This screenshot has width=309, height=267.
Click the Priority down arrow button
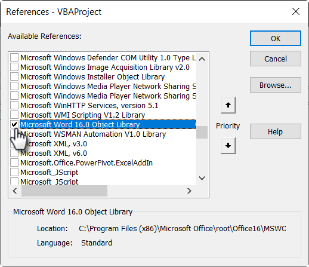pyautogui.click(x=228, y=146)
